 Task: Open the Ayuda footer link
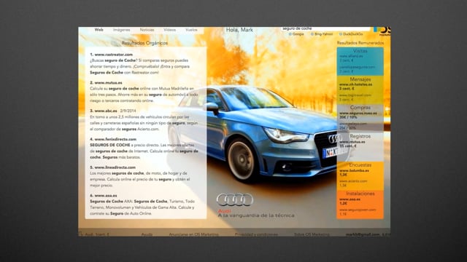click(x=147, y=234)
